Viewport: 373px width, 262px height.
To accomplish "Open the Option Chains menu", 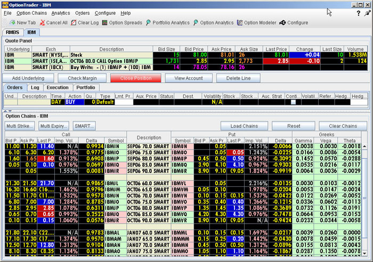I will (x=31, y=13).
